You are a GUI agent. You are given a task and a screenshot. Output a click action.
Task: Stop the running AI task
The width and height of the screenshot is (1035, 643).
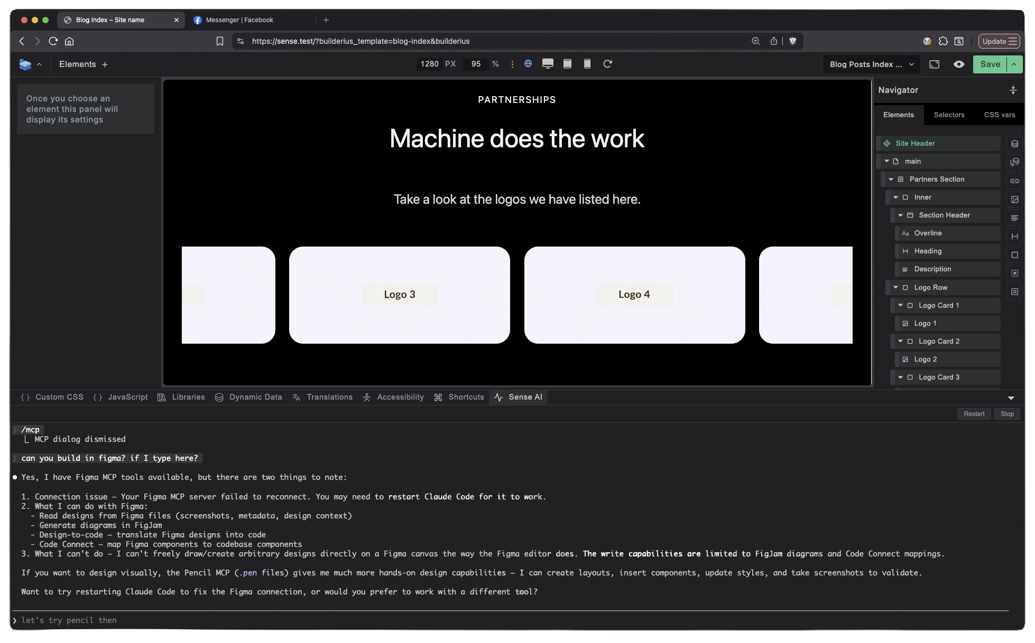pos(1006,413)
